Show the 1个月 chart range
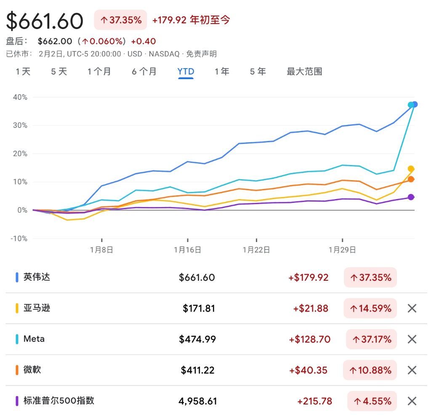The height and width of the screenshot is (415, 431). (x=99, y=72)
